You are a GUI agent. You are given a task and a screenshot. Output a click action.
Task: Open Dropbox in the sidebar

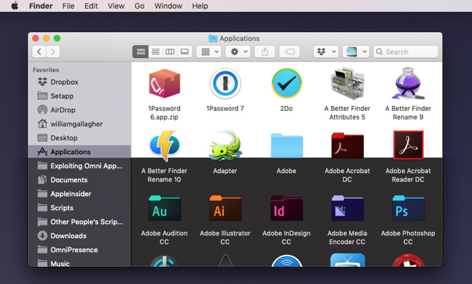click(x=79, y=82)
